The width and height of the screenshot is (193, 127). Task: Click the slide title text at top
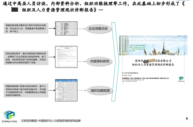tap(93, 7)
